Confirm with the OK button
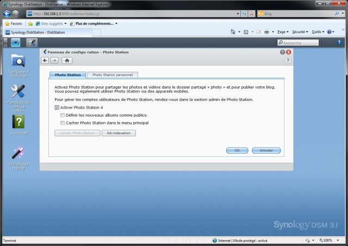The height and width of the screenshot is (246, 348). click(237, 150)
